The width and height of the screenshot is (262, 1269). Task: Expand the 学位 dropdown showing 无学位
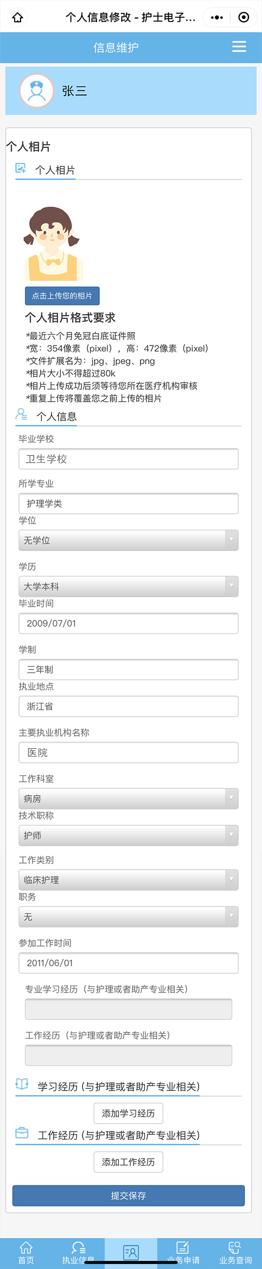(x=128, y=540)
